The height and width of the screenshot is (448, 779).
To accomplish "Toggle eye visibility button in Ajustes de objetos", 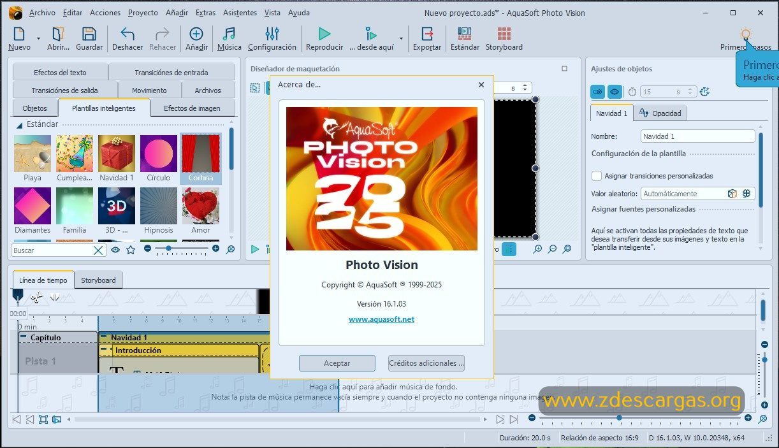I will click(615, 92).
